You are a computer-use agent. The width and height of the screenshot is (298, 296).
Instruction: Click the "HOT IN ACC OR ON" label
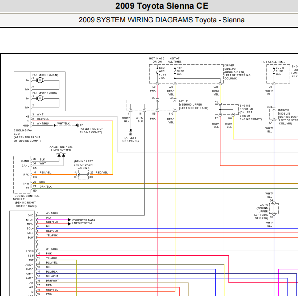click(x=157, y=60)
